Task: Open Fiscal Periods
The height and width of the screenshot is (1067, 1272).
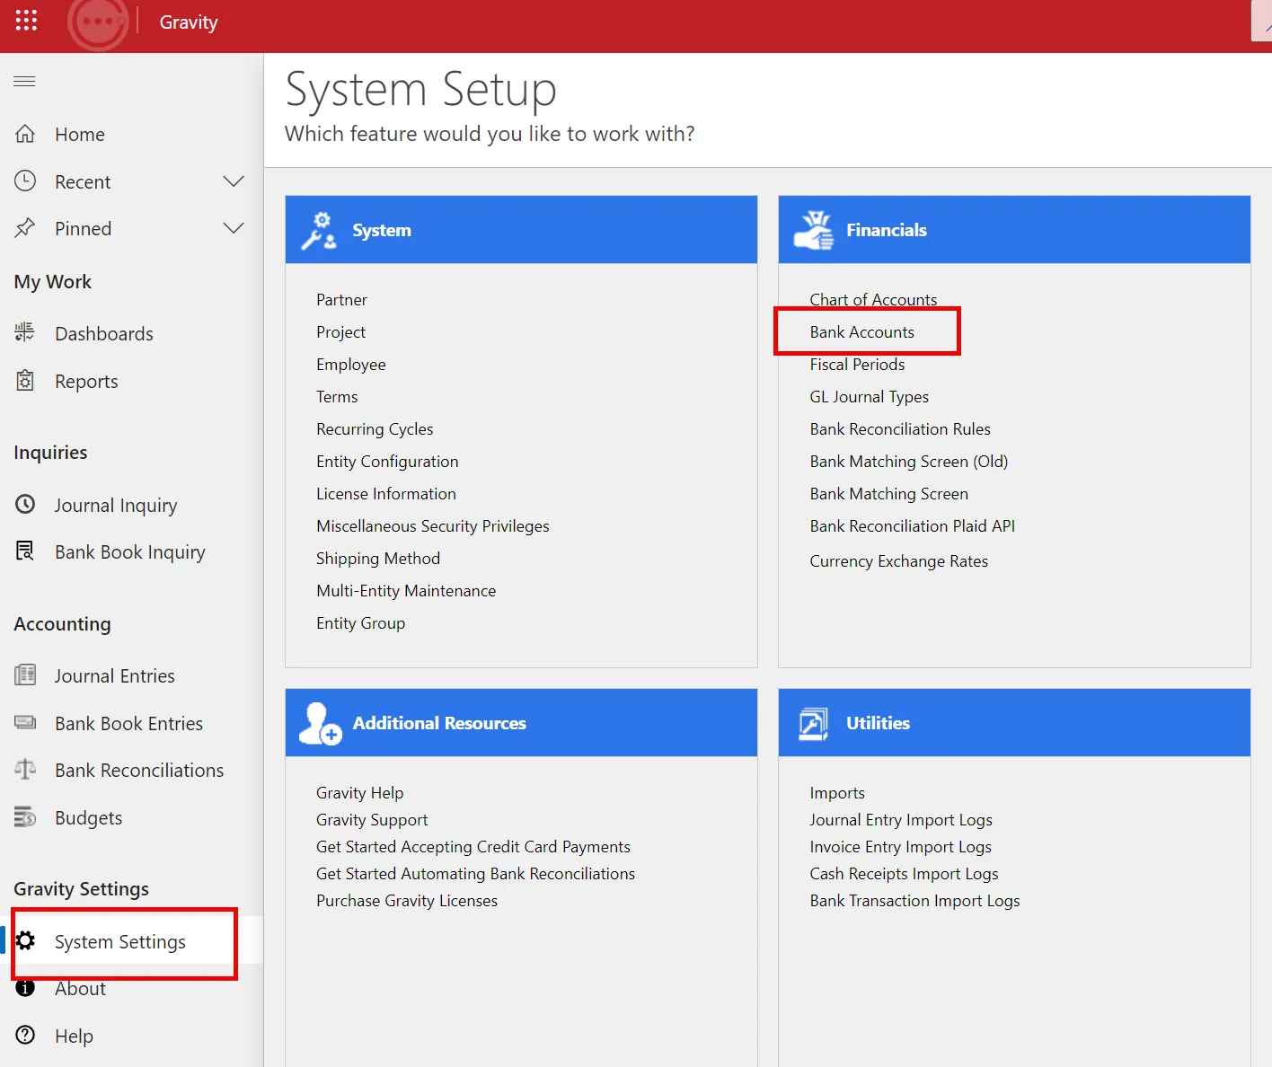Action: point(857,365)
